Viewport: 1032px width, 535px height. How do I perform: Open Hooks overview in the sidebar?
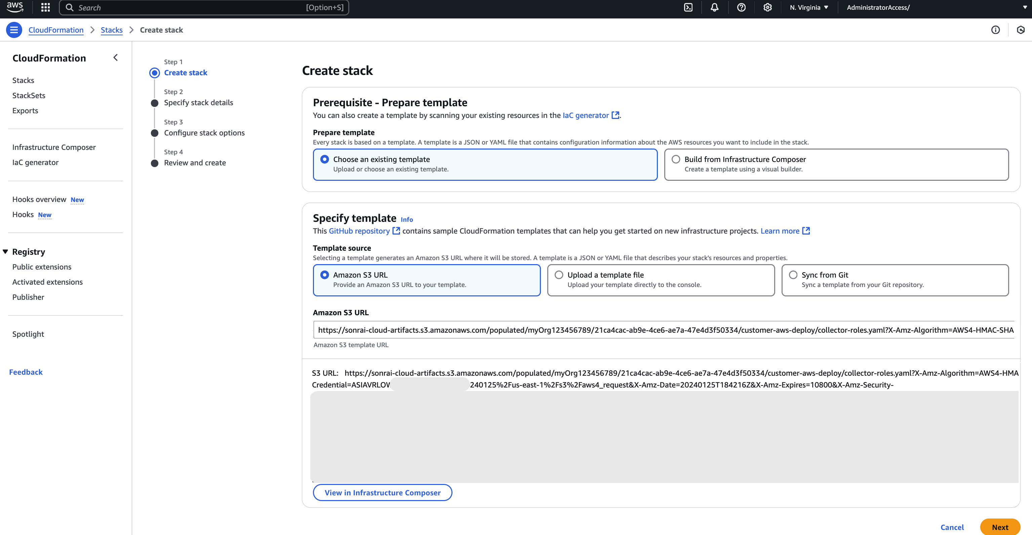[x=39, y=199]
